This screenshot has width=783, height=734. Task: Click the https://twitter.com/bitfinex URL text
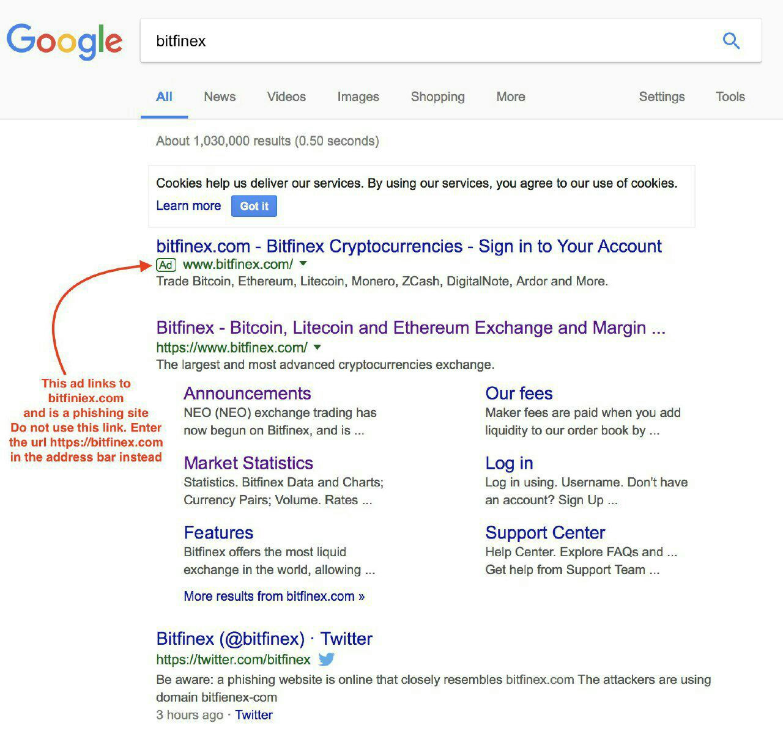point(233,660)
